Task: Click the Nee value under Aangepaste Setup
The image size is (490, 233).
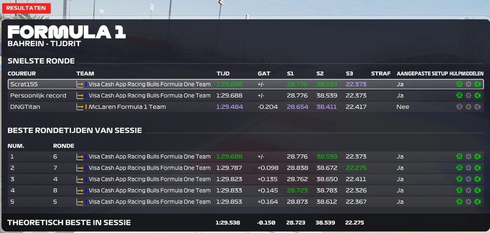Action: (x=403, y=106)
